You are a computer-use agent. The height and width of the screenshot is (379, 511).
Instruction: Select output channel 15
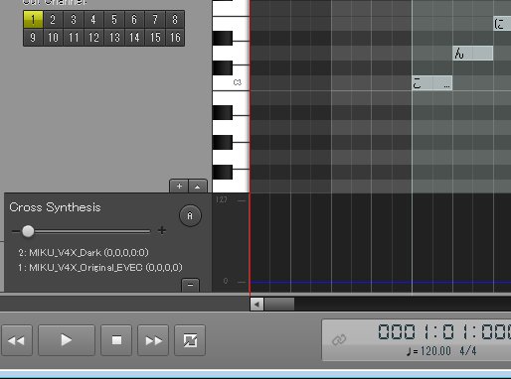point(155,37)
